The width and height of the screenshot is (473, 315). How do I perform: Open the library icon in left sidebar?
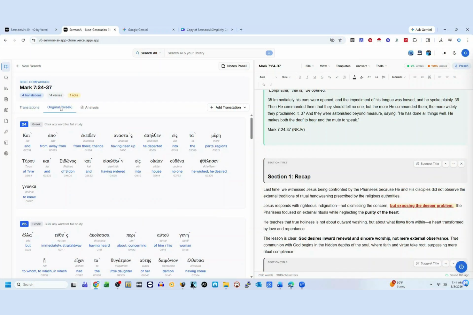click(x=6, y=88)
